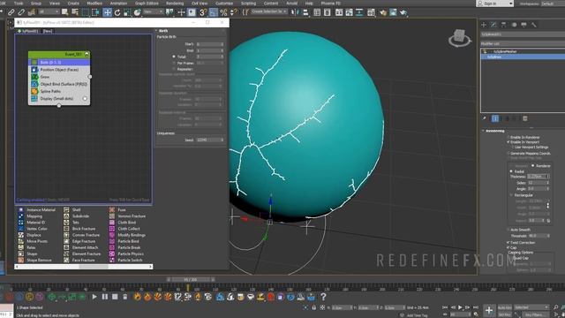This screenshot has width=565, height=318.
Task: Click the Play button in tyFlow toolbar
Action: click(x=94, y=297)
